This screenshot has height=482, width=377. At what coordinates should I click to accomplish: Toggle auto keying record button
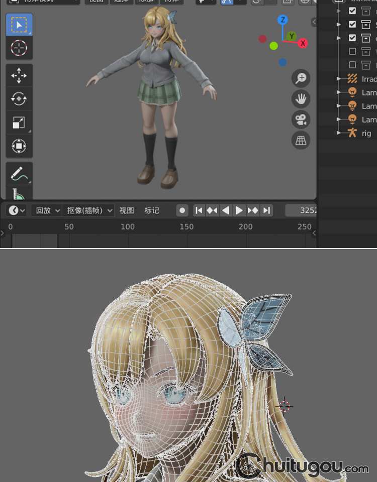pos(182,210)
